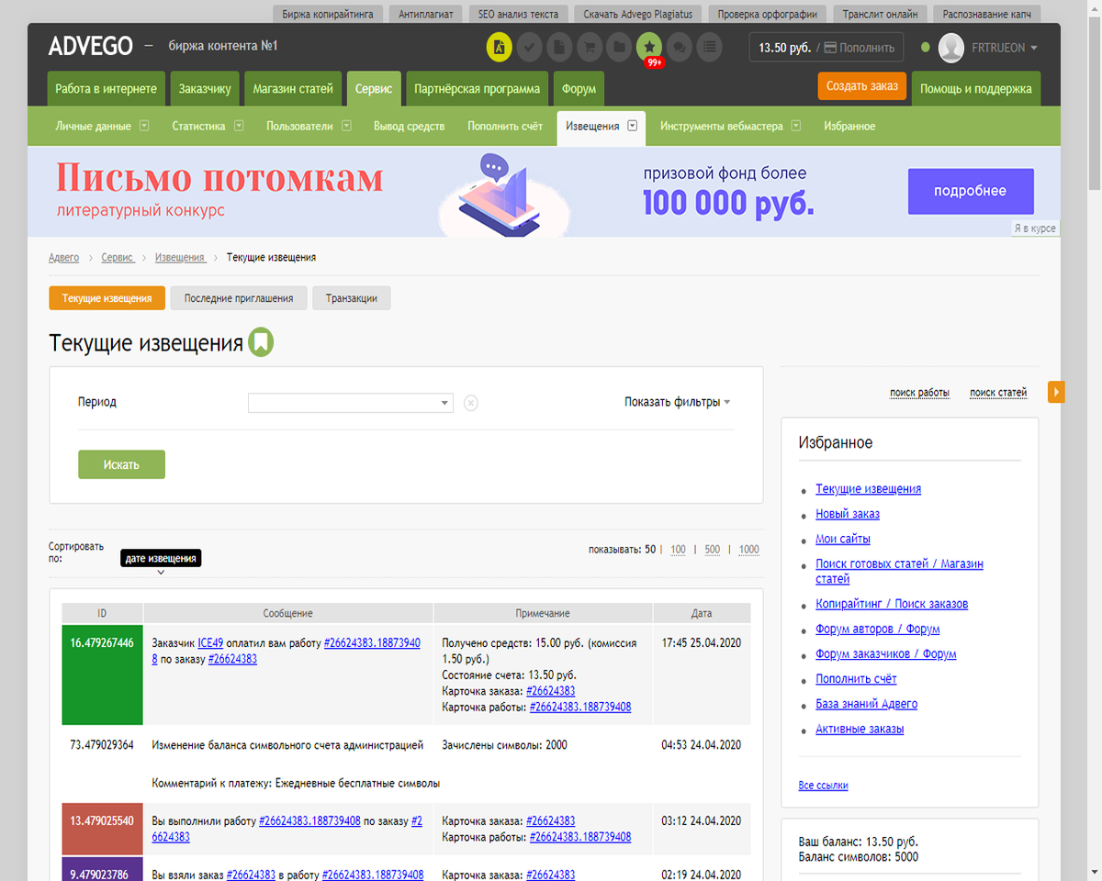Screen dimensions: 1102x881
Task: Click поиск работы link
Action: [x=919, y=393]
